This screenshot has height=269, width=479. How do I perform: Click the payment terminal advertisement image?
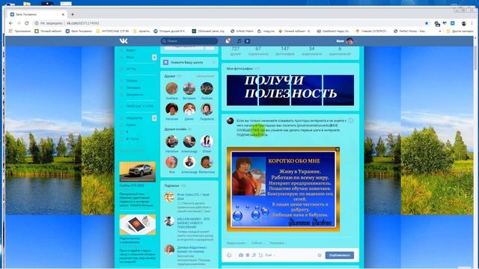138,225
